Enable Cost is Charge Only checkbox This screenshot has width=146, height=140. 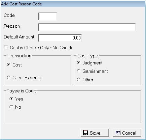pos(6,48)
